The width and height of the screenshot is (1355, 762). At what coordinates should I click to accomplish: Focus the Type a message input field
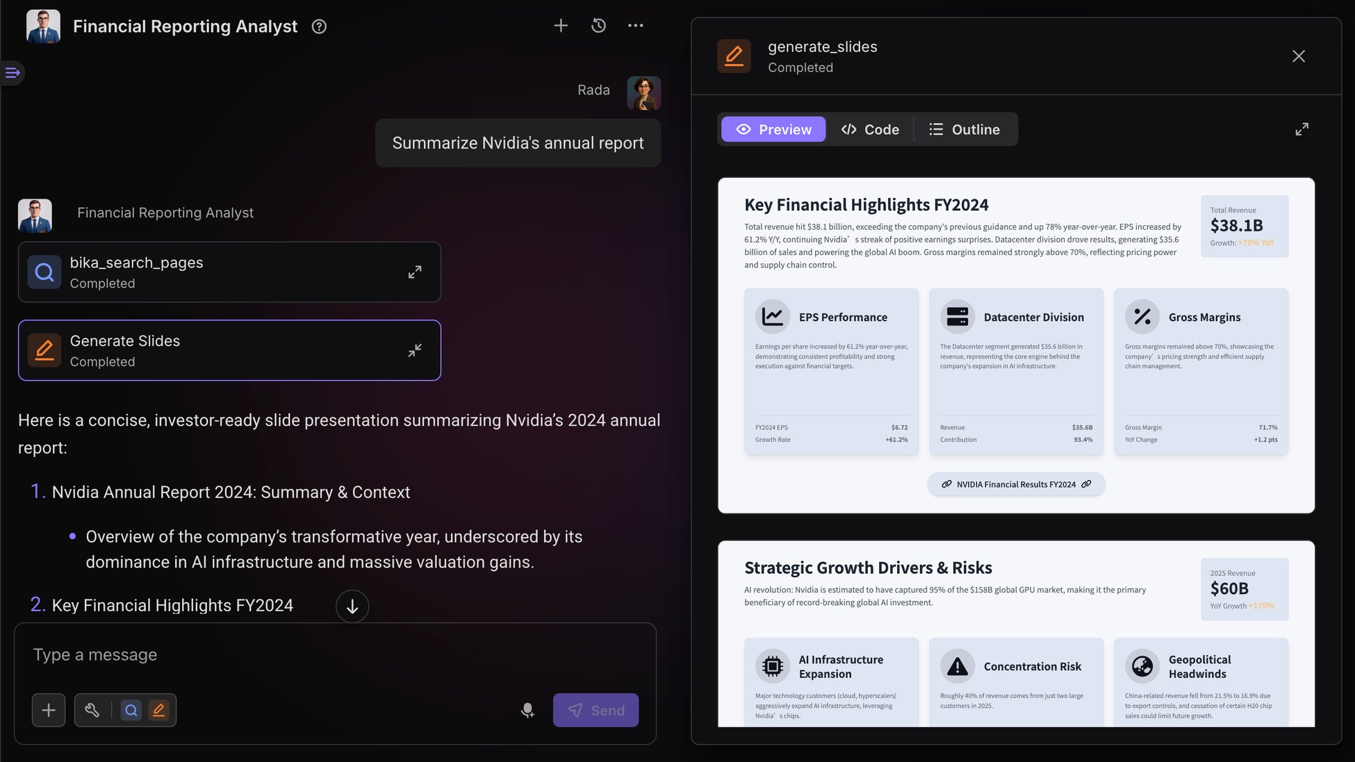335,655
